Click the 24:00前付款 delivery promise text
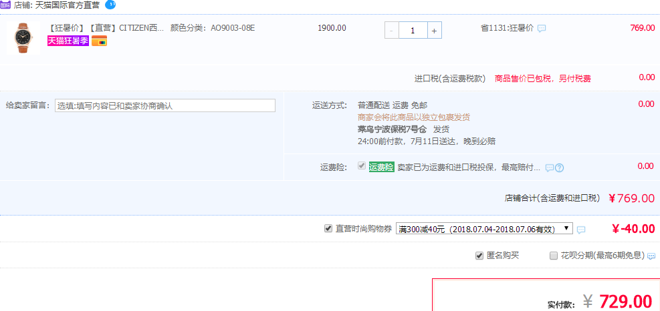The width and height of the screenshot is (660, 311). point(427,141)
